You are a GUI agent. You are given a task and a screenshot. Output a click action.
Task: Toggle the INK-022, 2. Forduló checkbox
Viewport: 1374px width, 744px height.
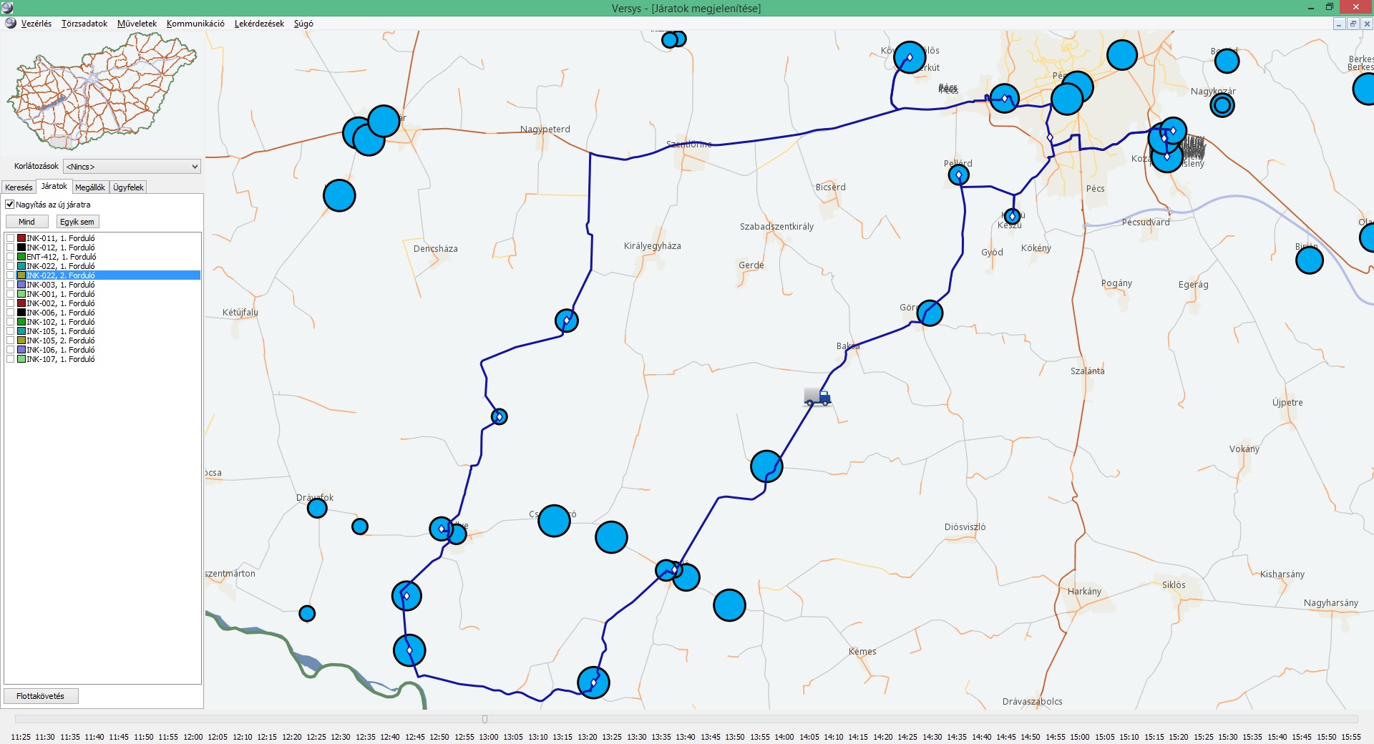(x=11, y=275)
